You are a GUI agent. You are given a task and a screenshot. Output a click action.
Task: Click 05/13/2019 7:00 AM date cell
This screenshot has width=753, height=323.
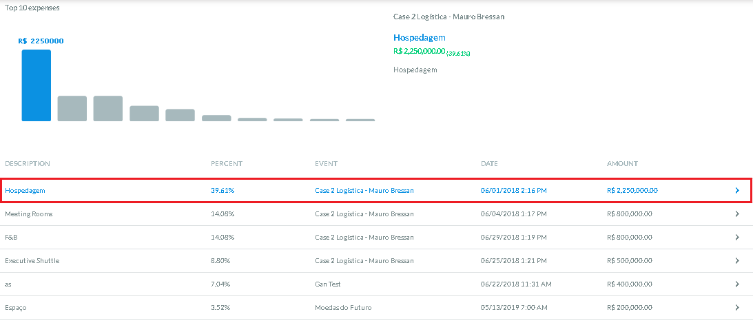(514, 308)
